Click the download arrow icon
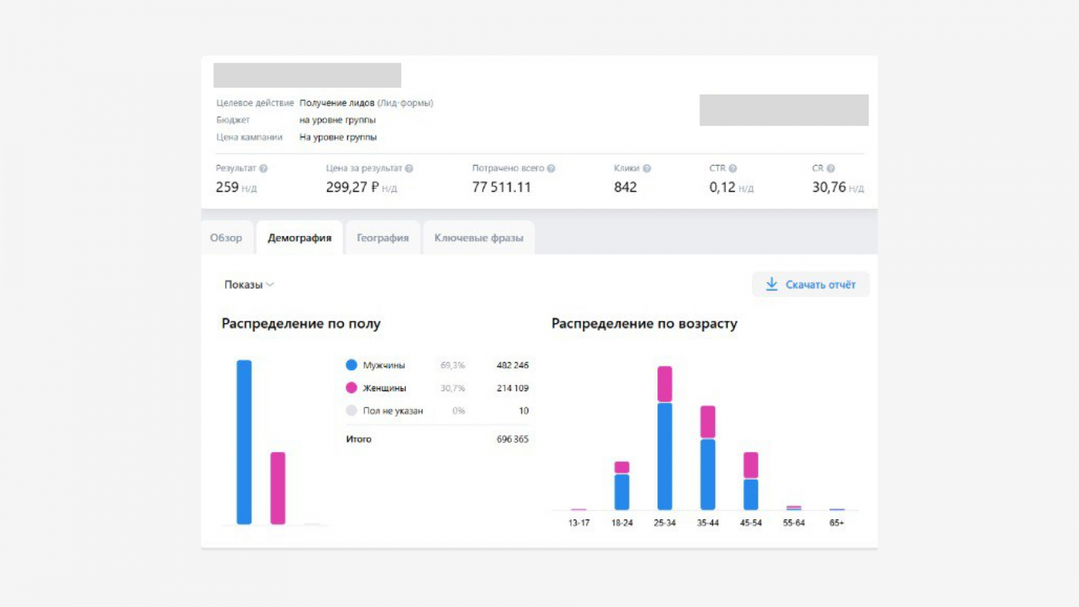The height and width of the screenshot is (607, 1079). click(x=771, y=285)
